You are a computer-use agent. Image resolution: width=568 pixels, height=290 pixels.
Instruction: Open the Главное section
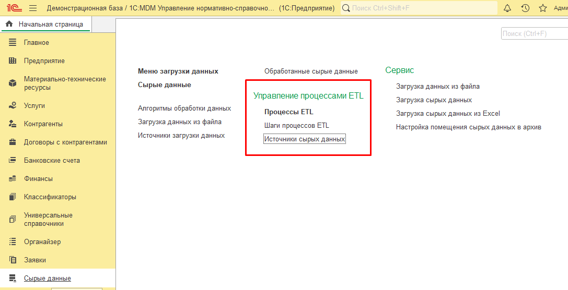[37, 43]
